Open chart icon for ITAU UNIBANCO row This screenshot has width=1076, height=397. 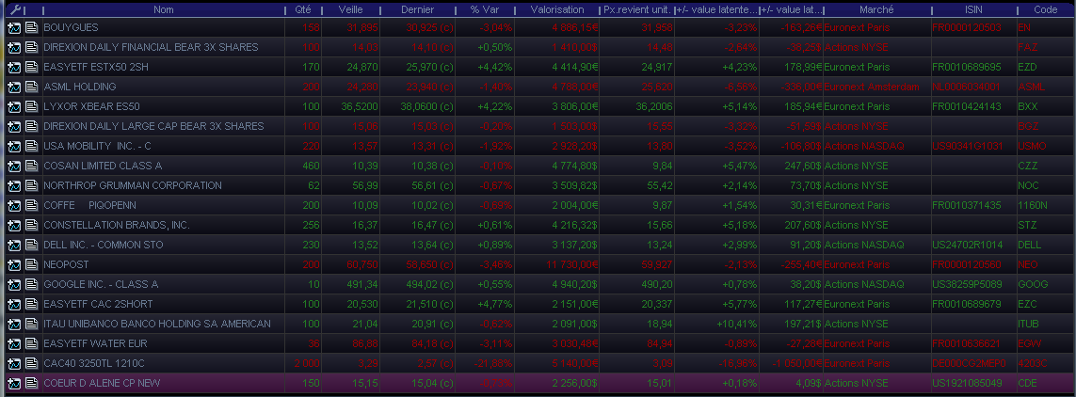[x=14, y=324]
